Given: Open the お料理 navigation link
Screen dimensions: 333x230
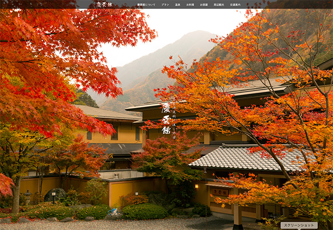Looking at the screenshot, I should coord(190,5).
